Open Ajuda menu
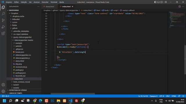186x104 pixels. pyautogui.click(x=62, y=2)
